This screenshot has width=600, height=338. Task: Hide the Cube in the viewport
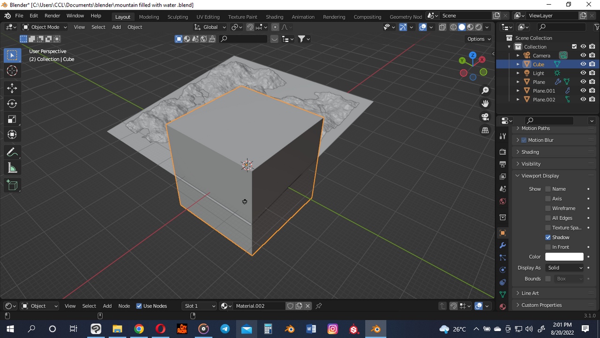(x=583, y=64)
